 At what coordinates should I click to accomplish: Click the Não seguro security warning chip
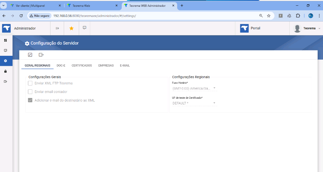pyautogui.click(x=39, y=16)
